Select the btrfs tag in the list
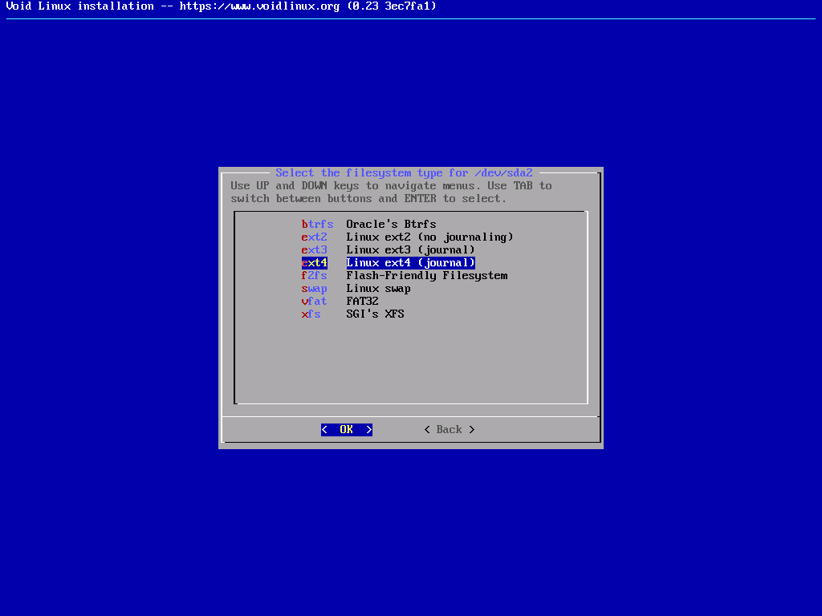Image resolution: width=822 pixels, height=616 pixels. [317, 225]
